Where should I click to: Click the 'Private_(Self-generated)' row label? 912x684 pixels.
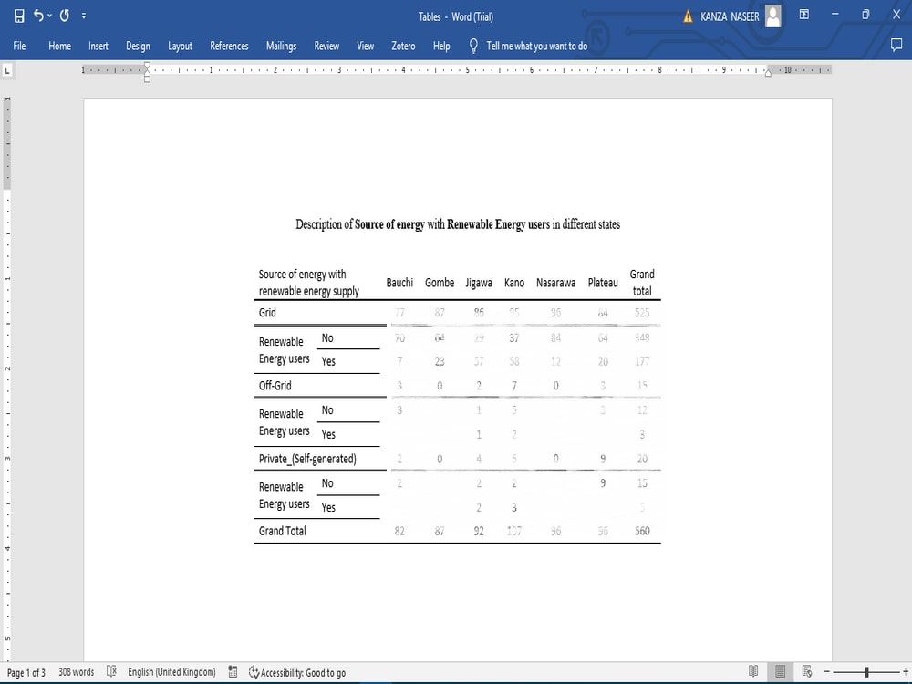coord(307,459)
